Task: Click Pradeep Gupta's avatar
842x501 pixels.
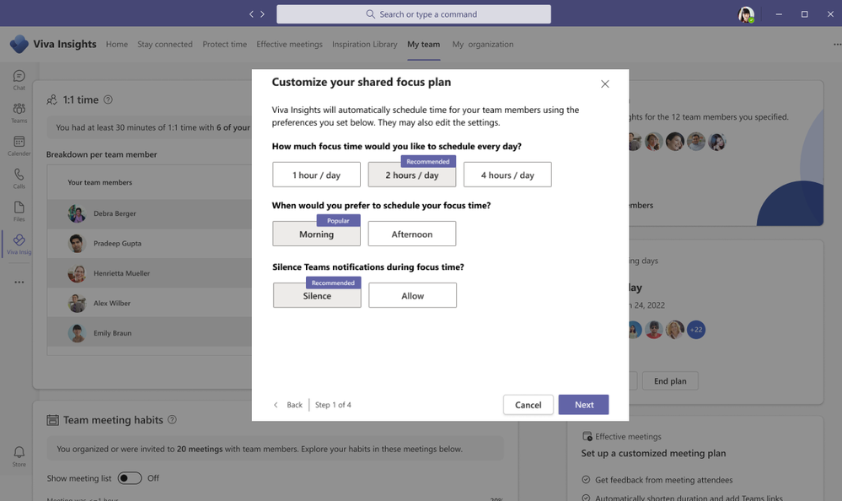Action: point(77,244)
